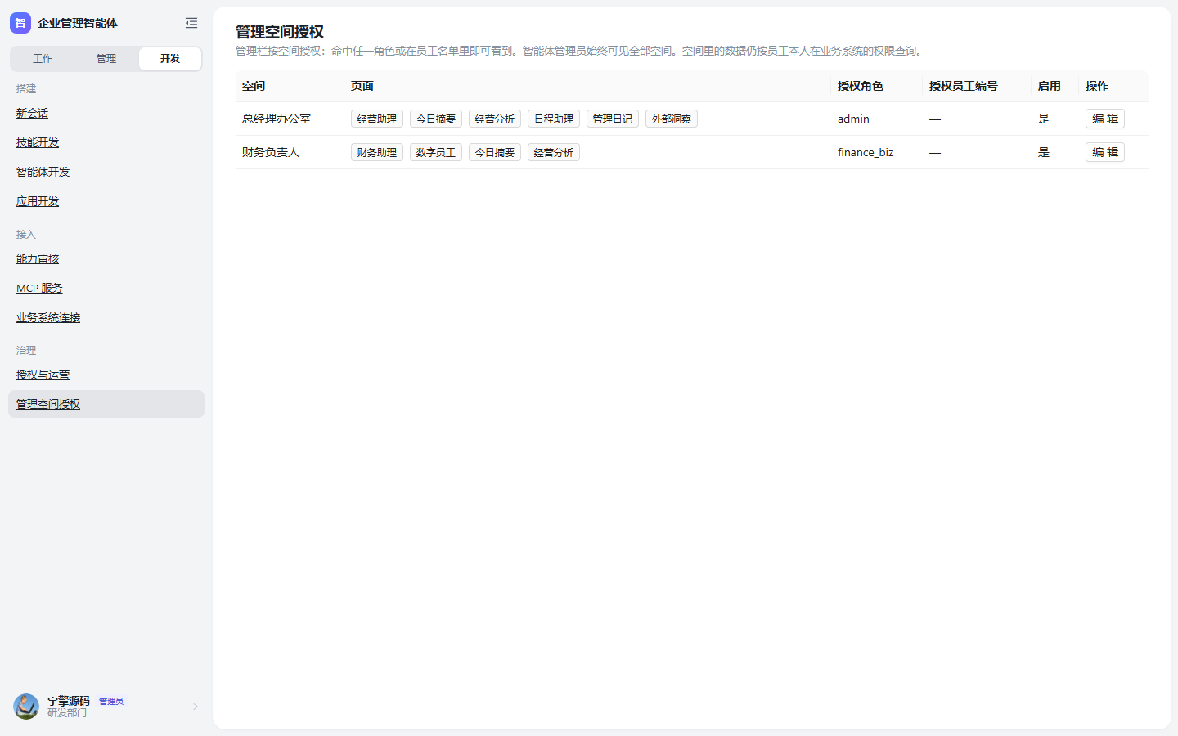
Task: Click the 管理日记 page tag
Action: (613, 119)
